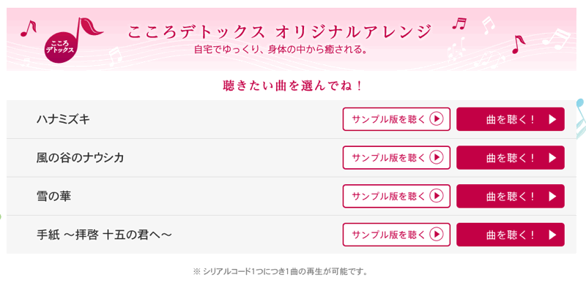Click the こころデトックス オリジナルアレンジ banner heading

point(279,32)
